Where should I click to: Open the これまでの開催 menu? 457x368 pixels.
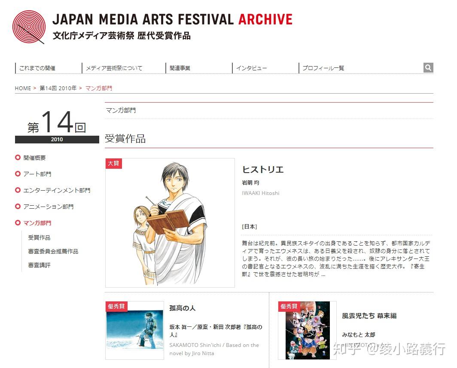point(37,68)
